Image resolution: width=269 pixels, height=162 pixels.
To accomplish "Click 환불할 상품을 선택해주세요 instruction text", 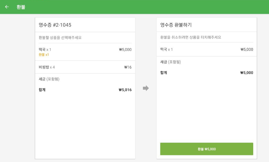I will [x=60, y=38].
